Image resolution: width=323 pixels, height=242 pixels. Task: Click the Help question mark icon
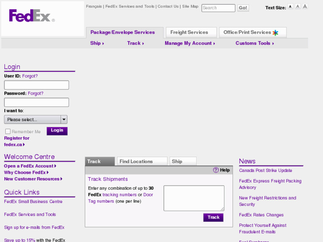pos(215,170)
